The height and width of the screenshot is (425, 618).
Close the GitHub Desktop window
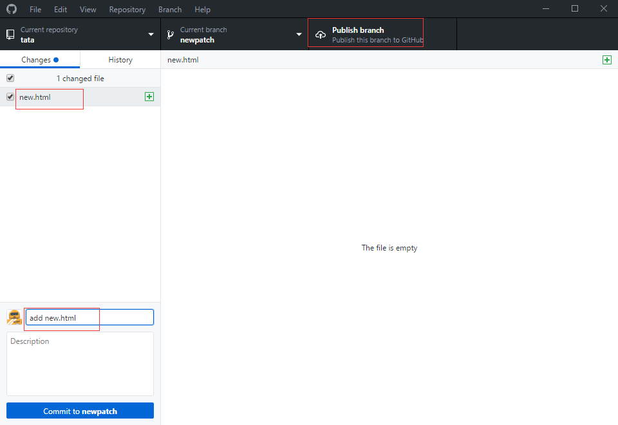point(604,8)
